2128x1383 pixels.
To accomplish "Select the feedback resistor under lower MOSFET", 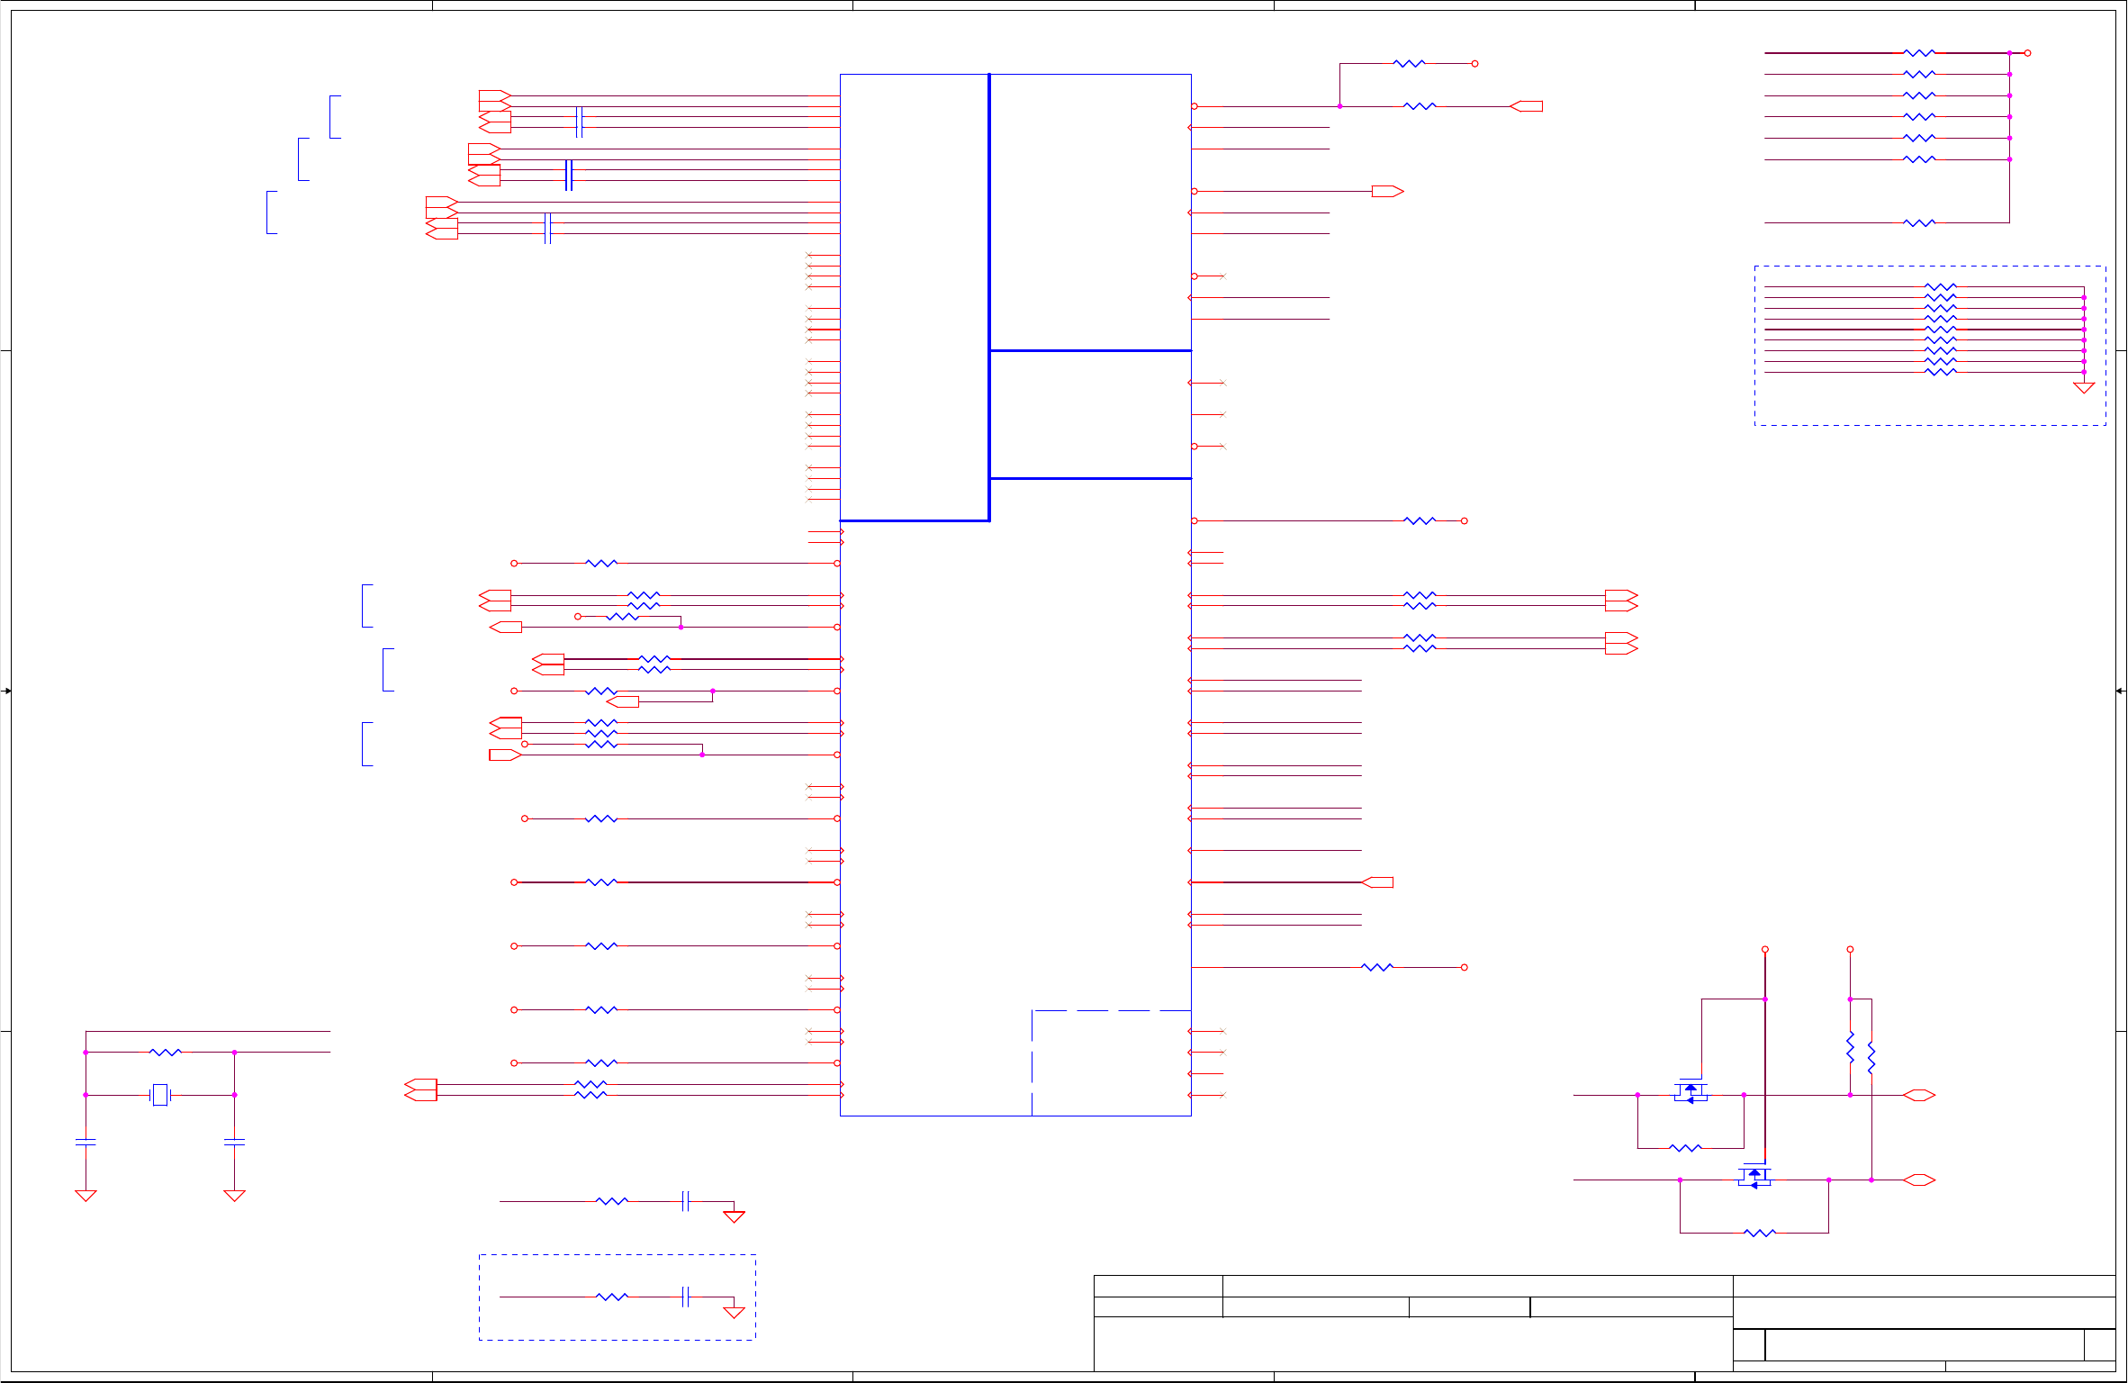I will [x=1760, y=1233].
